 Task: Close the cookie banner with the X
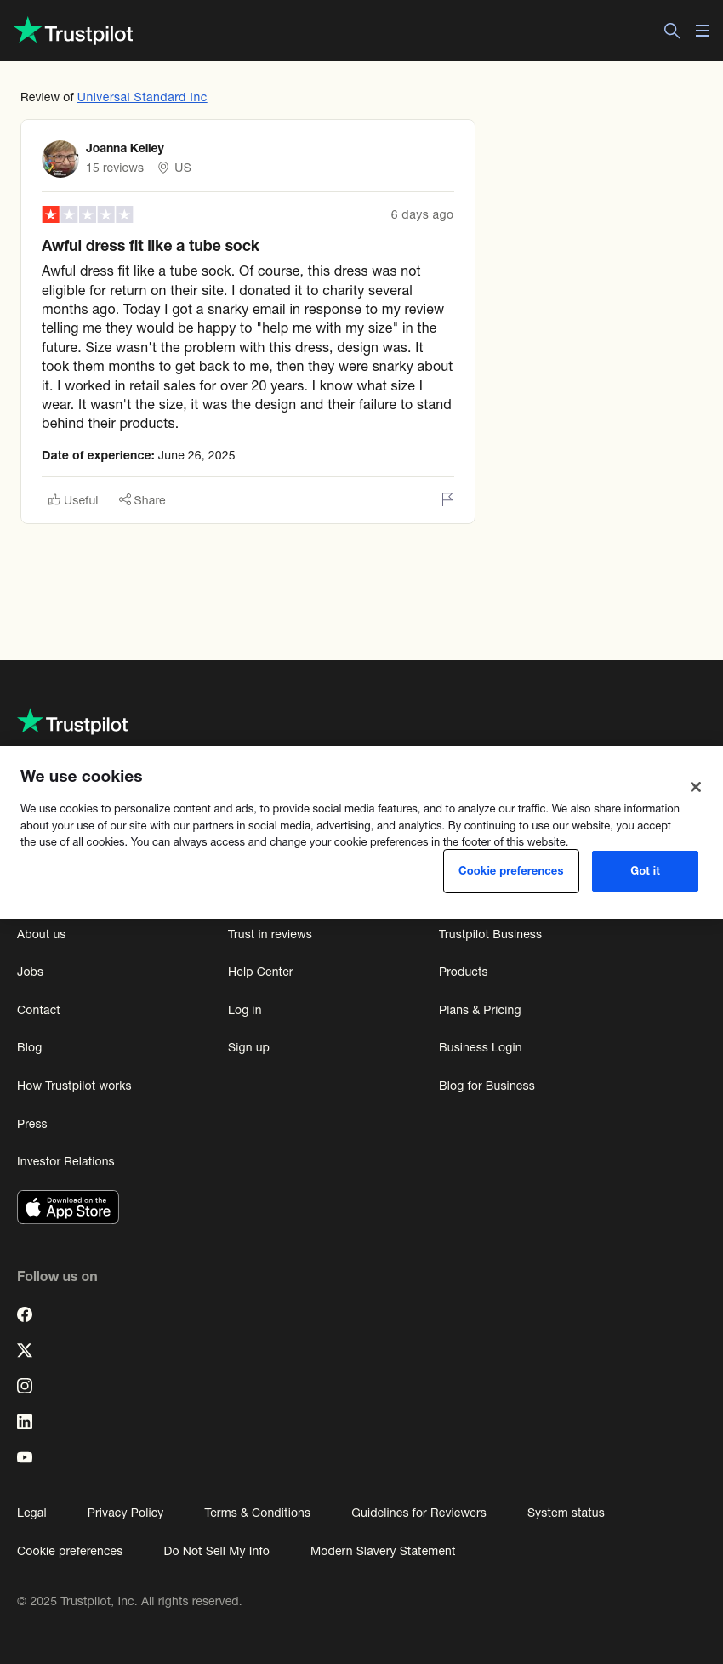point(696,787)
